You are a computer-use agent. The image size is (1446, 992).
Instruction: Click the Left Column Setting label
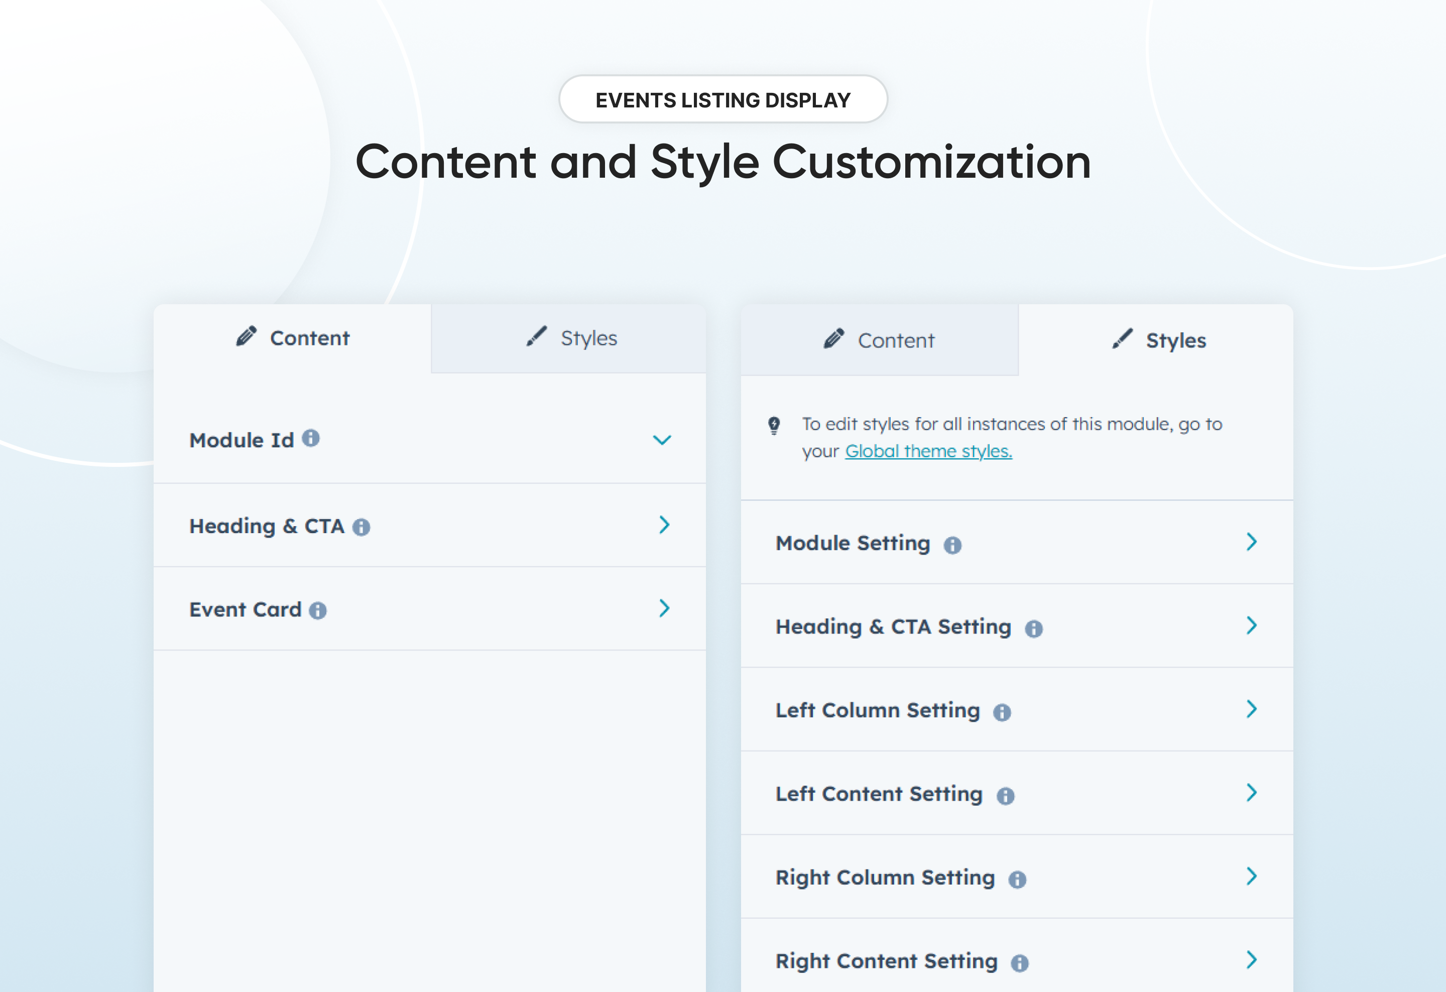tap(878, 710)
